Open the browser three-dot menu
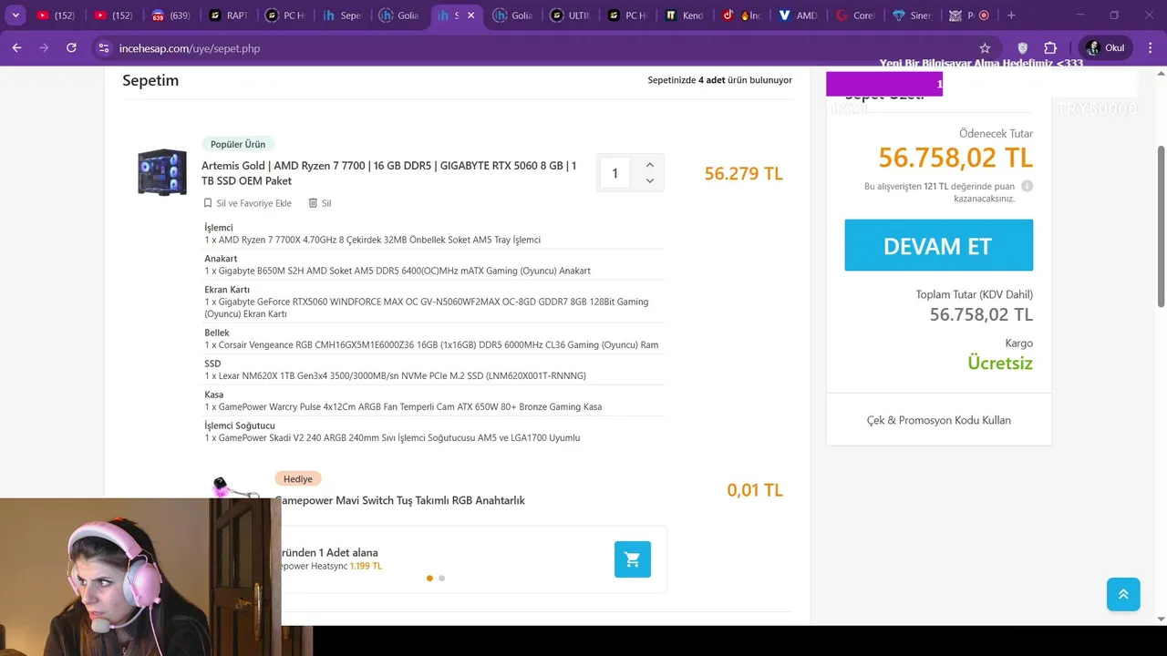This screenshot has height=656, width=1167. tap(1151, 48)
